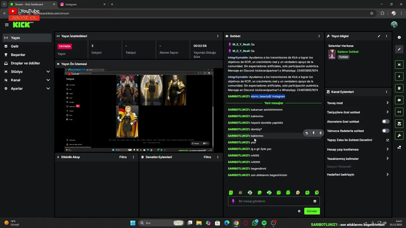The width and height of the screenshot is (406, 228).
Task: Expand the Stüdyo sidebar section
Action: [x=27, y=72]
